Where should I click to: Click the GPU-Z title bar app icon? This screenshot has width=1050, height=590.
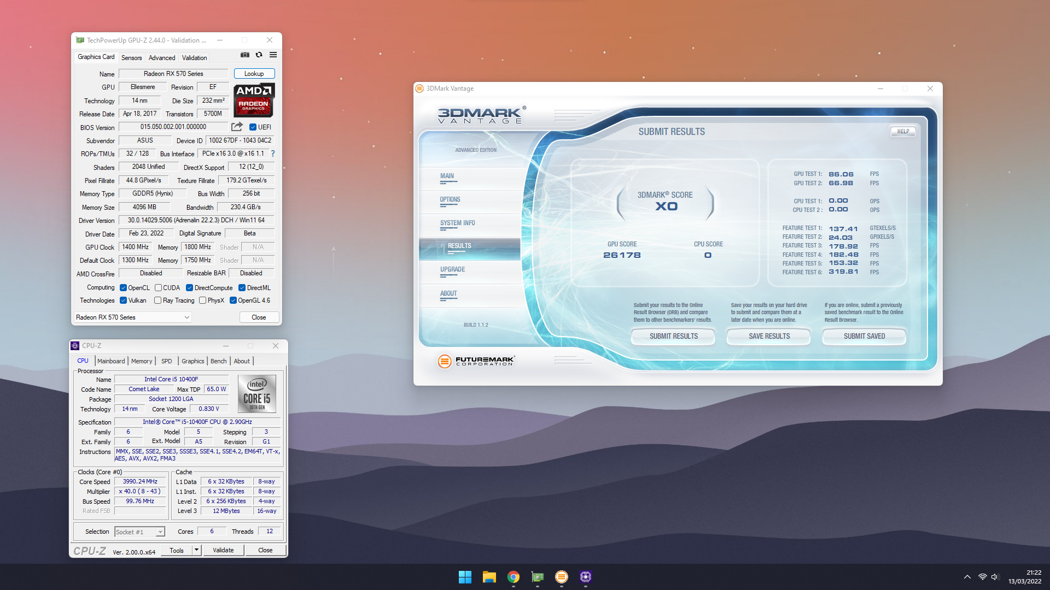pyautogui.click(x=80, y=40)
